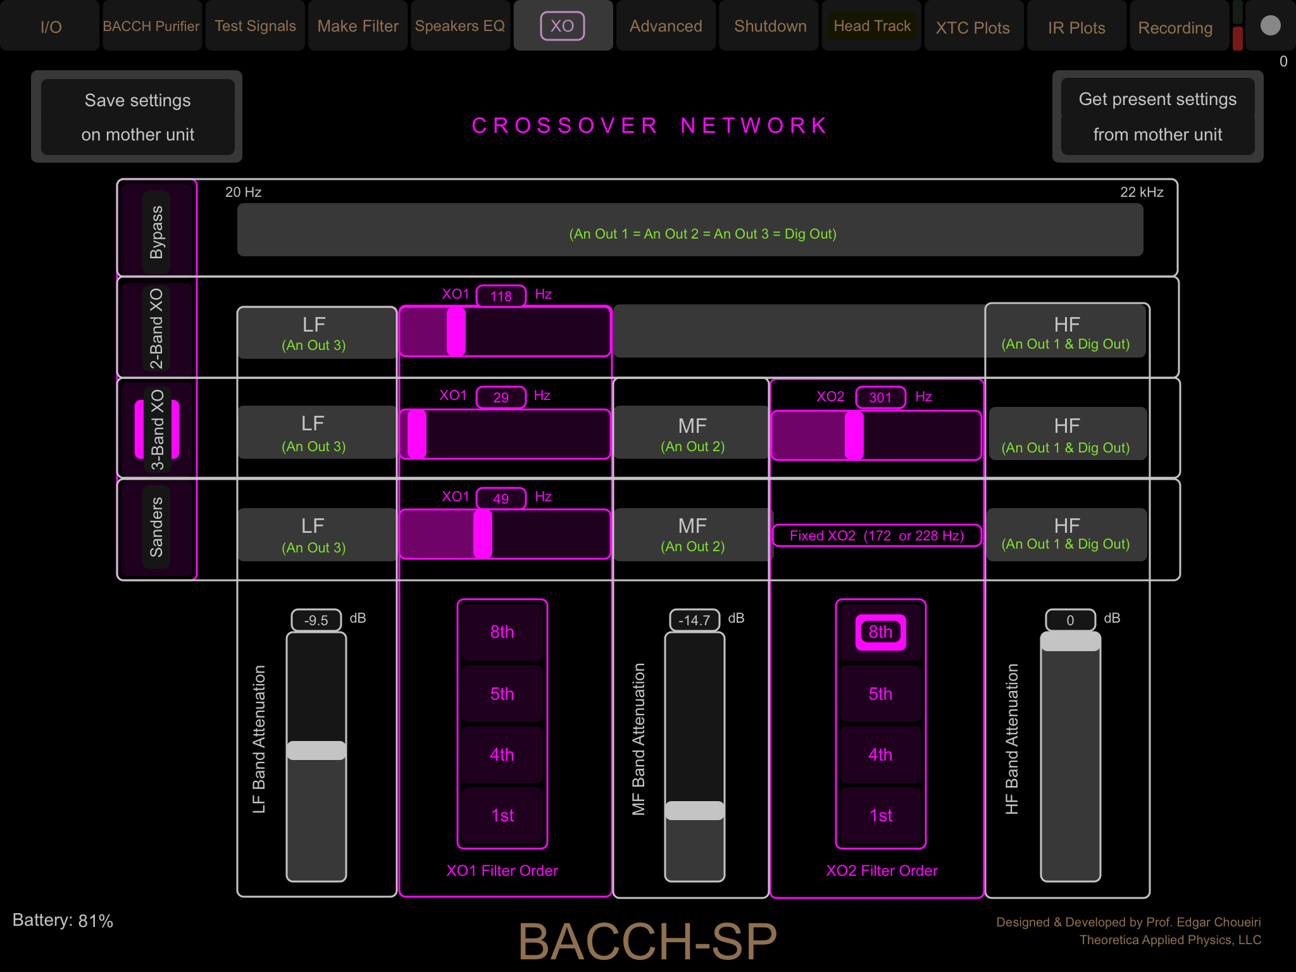
Task: Click Fixed XO2 (172 or 228 Hz) label
Action: pyautogui.click(x=876, y=535)
